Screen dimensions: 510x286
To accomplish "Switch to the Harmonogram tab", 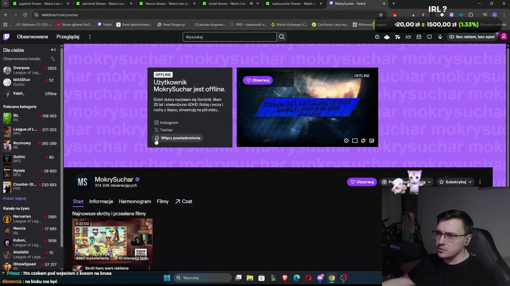I will (135, 201).
